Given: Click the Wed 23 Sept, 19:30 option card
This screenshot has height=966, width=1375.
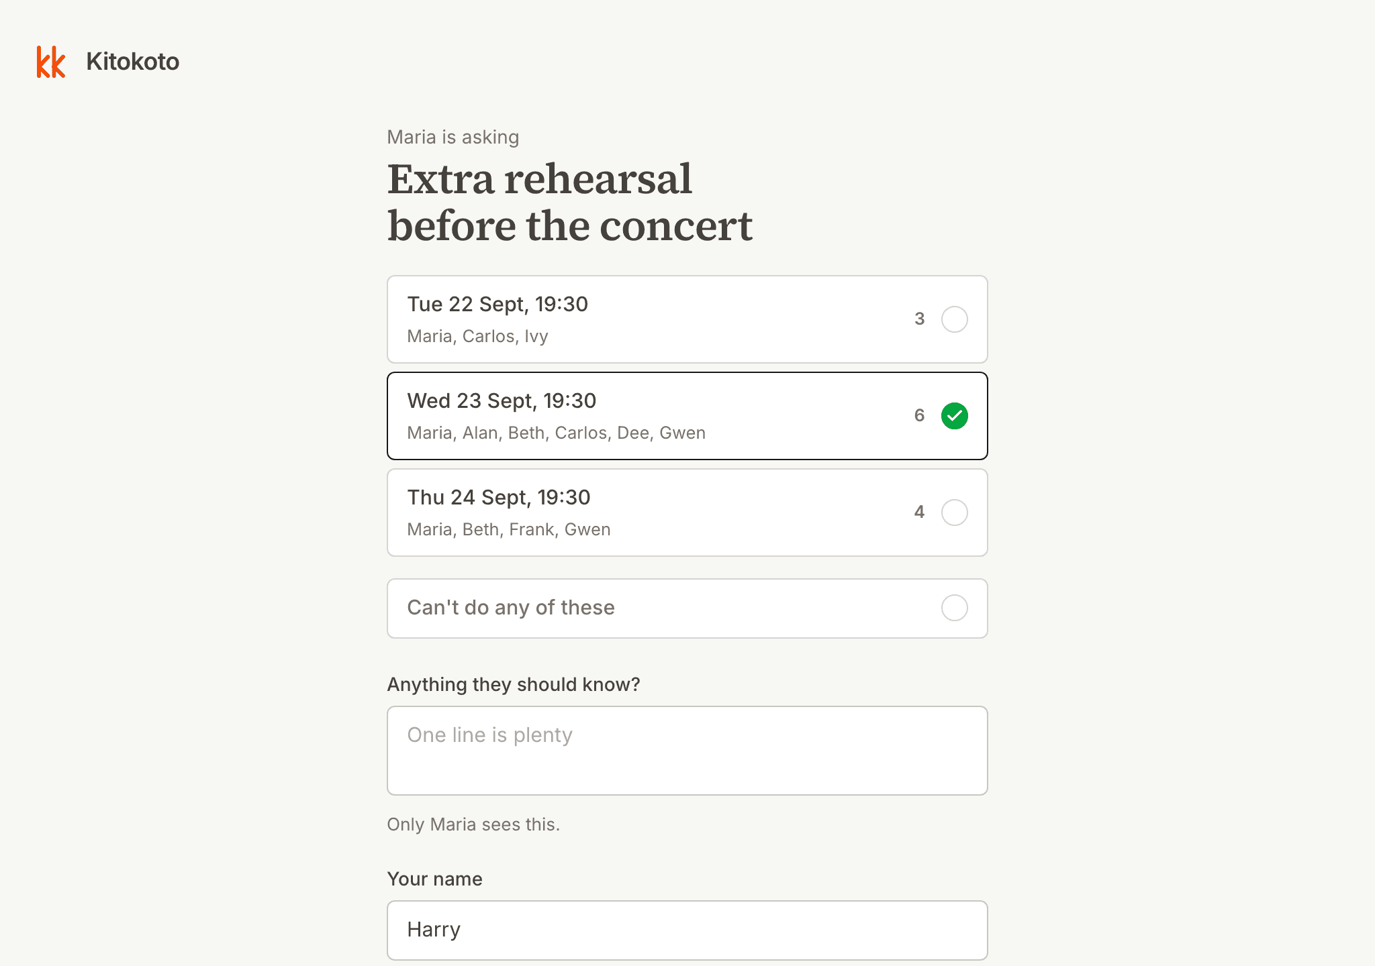Looking at the screenshot, I should [x=687, y=416].
